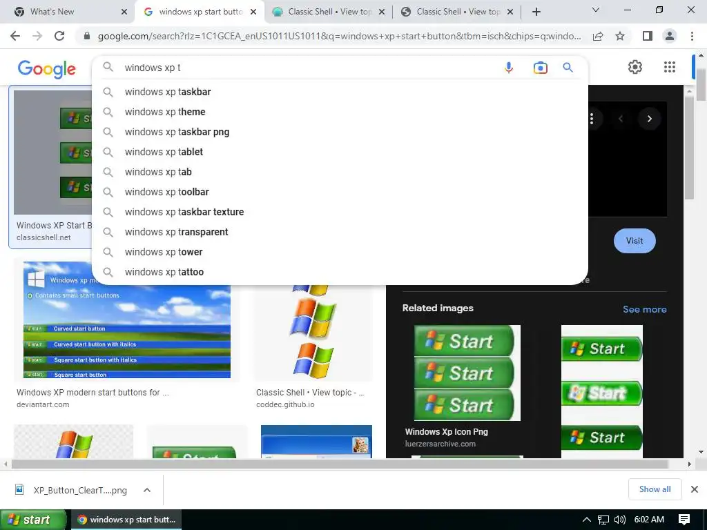Go back using the browser back arrow
The width and height of the screenshot is (707, 530).
click(15, 36)
